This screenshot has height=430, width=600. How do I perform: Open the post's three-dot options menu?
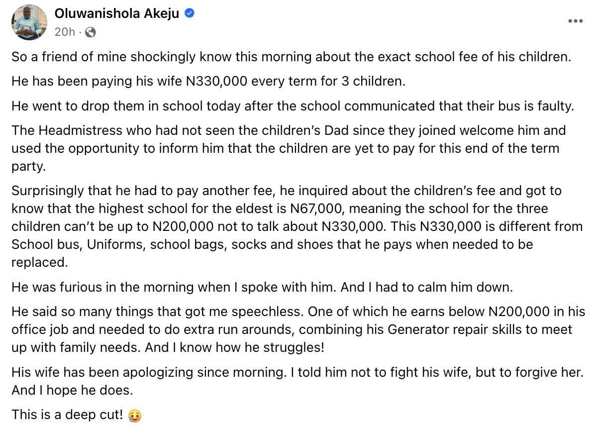(575, 21)
